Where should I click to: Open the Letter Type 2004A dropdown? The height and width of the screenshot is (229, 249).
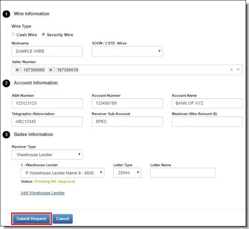pyautogui.click(x=127, y=173)
